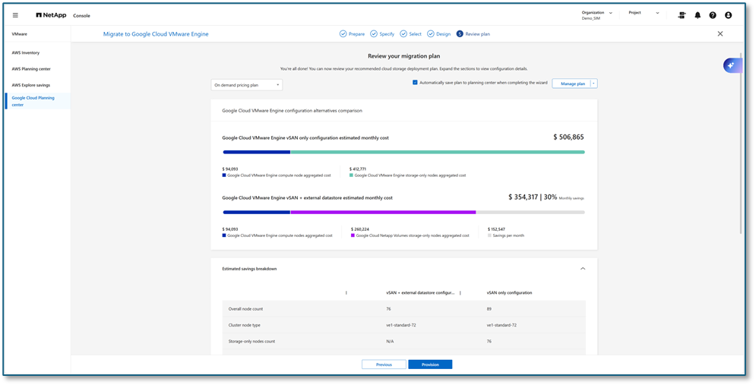
Task: Open the notifications bell
Action: click(x=697, y=15)
